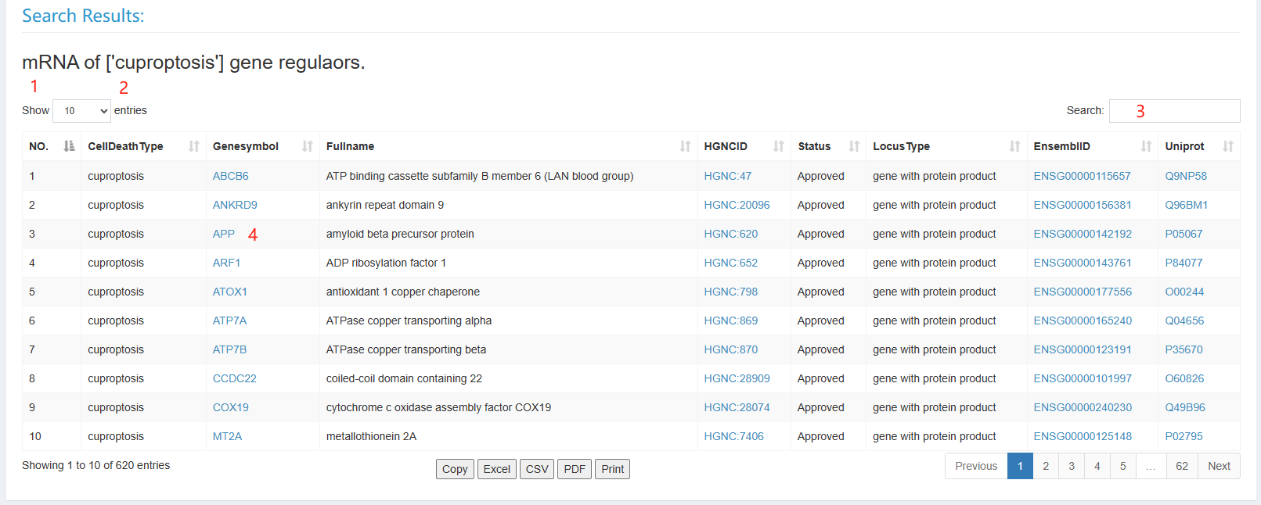Open HGNC:28909 identifier link

tap(737, 378)
